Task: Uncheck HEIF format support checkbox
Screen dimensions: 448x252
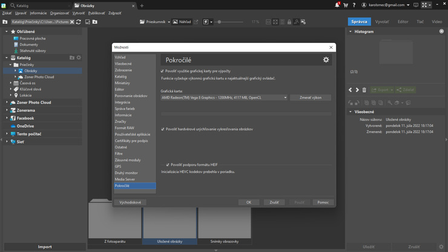Action: coord(168,165)
